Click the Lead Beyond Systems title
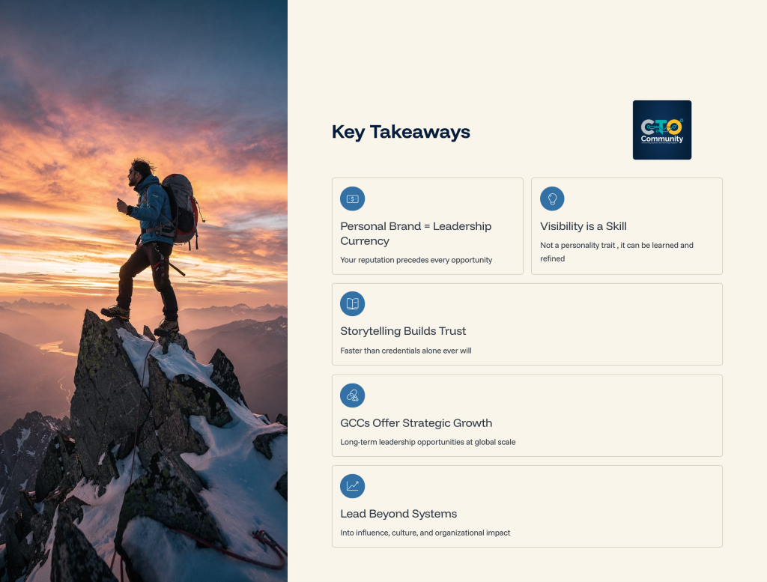Image resolution: width=767 pixels, height=582 pixels. point(398,514)
